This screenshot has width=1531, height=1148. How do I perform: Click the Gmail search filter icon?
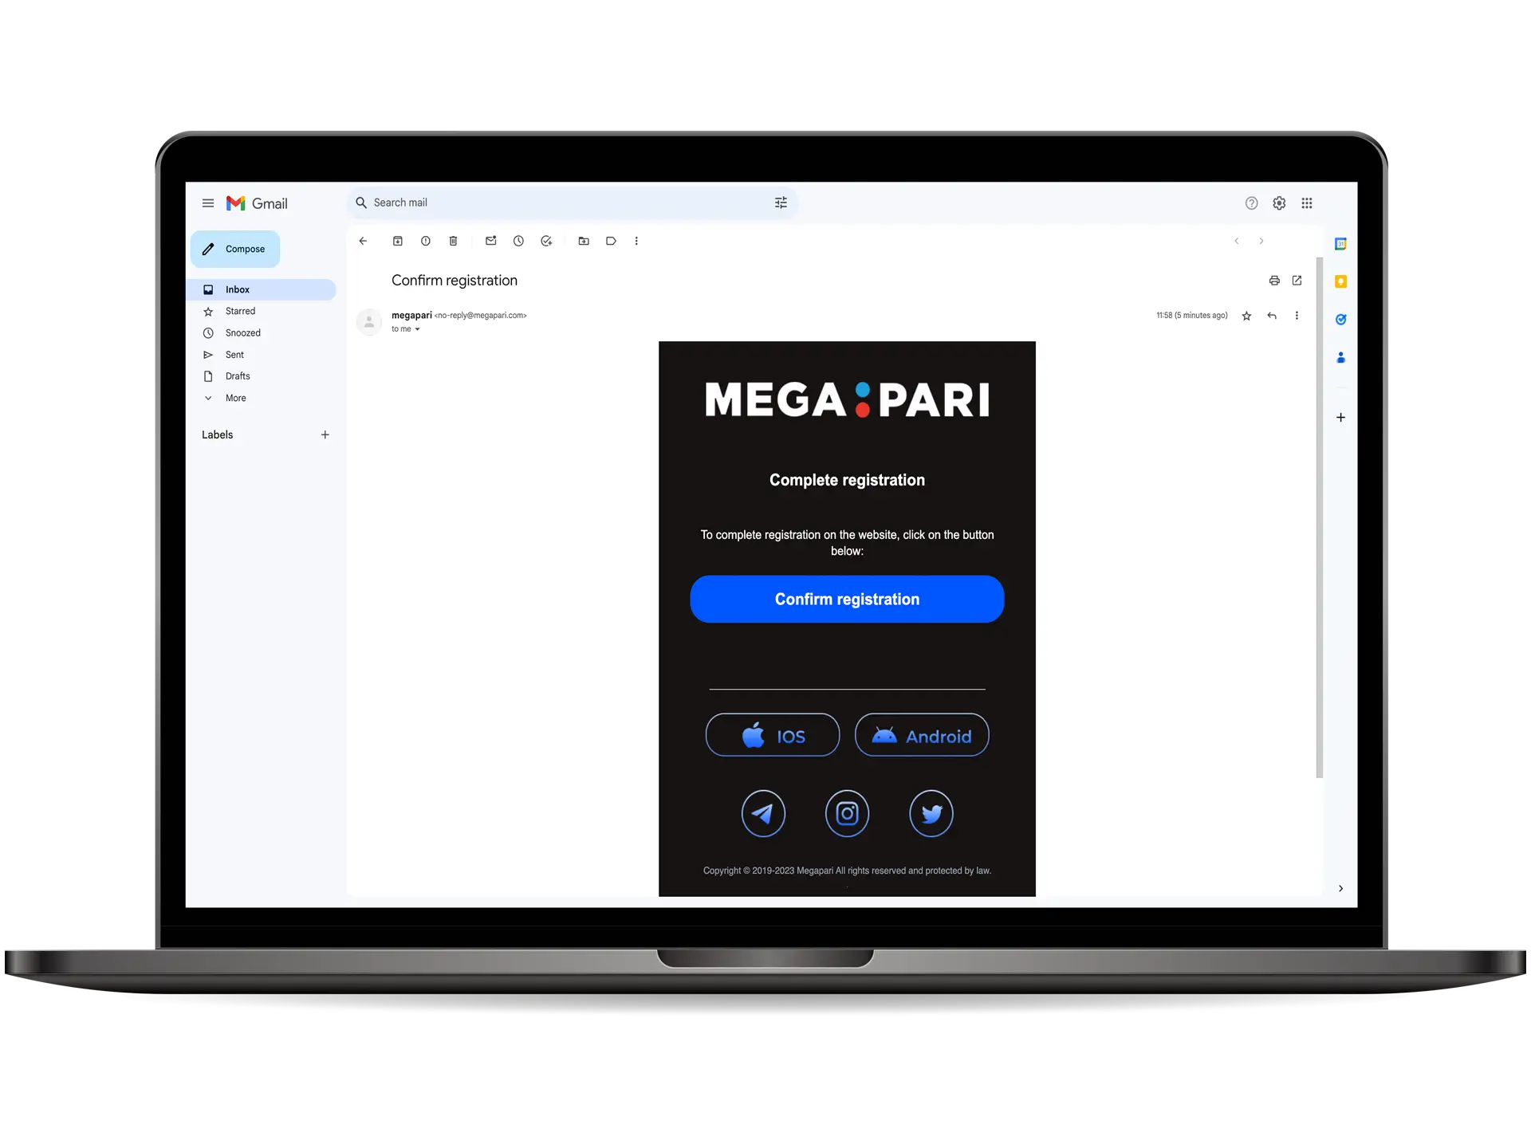point(781,202)
